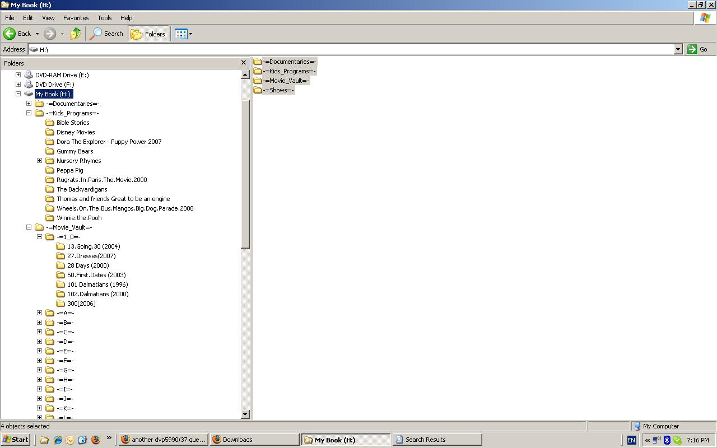The width and height of the screenshot is (717, 448).
Task: Select Bible Stories folder icon
Action: click(x=50, y=123)
